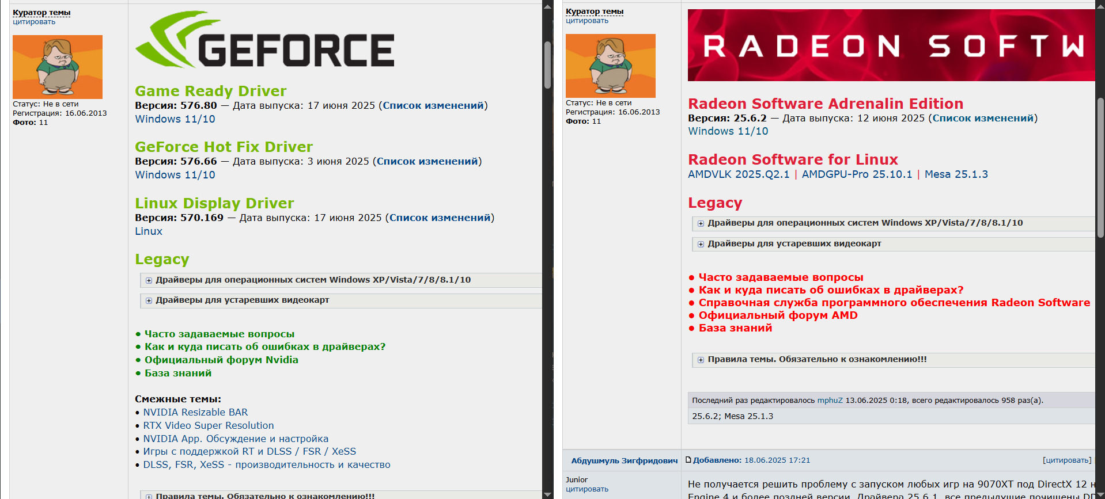Click the 'Linux Display Driver' heading
1105x499 pixels.
[214, 203]
